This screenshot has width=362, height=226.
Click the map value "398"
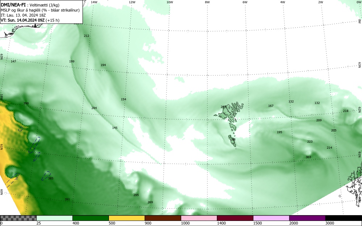[26, 103]
